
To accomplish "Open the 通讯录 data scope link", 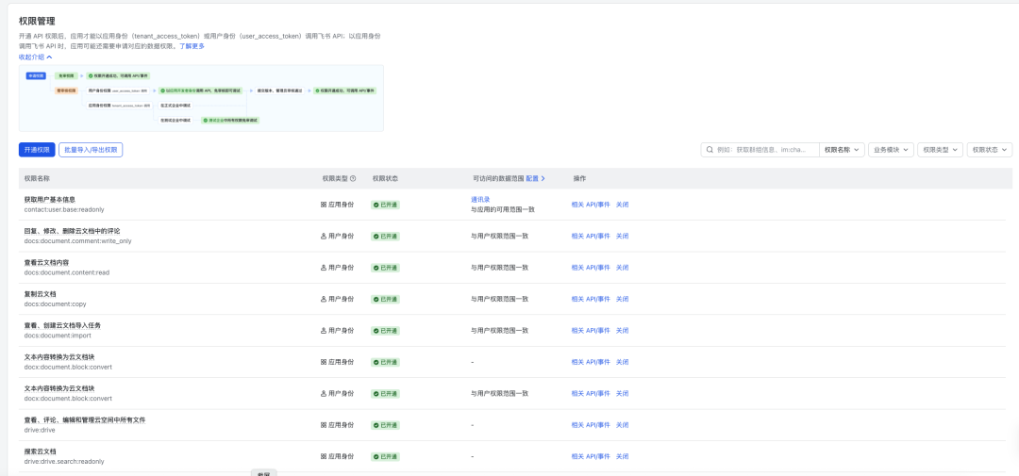I will (480, 199).
